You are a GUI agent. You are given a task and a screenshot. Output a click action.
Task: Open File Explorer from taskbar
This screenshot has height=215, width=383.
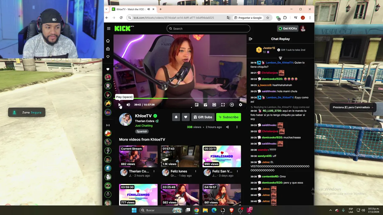tap(205, 210)
